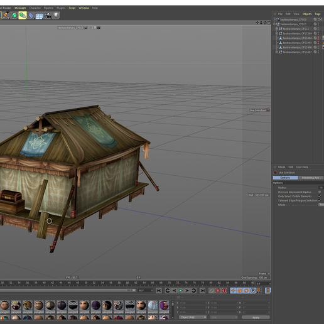Open the Plugins menu
This screenshot has width=324, height=324.
[61, 8]
